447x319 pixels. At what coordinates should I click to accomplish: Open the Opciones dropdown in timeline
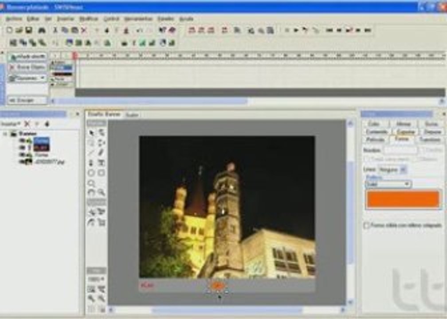pos(27,78)
